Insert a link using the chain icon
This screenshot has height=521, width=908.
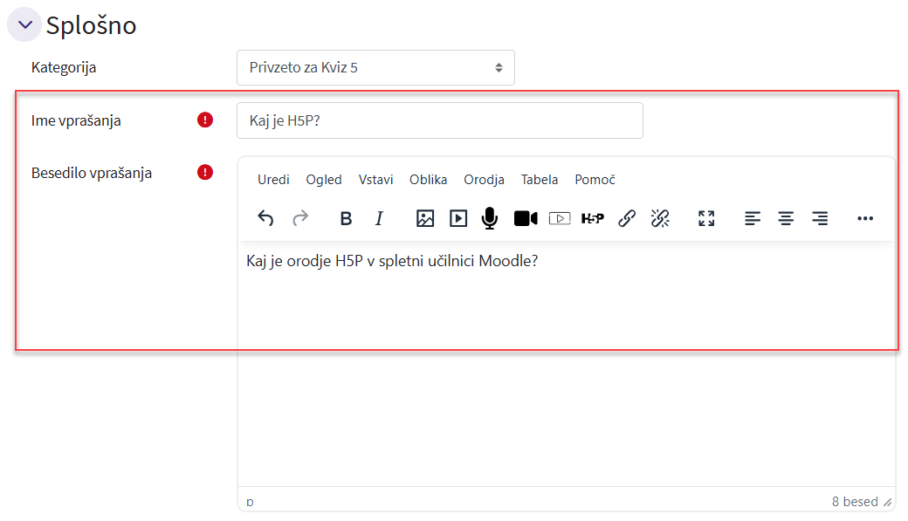[626, 218]
